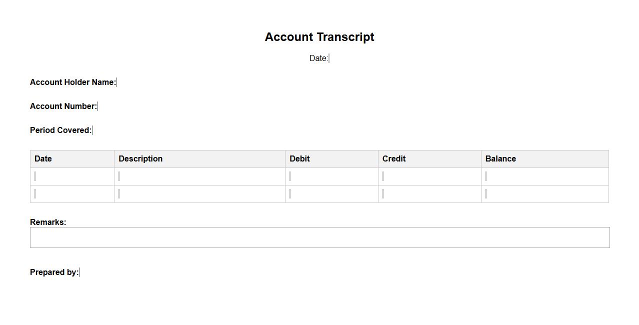
Task: Click the Account Holder Name input field
Action: click(117, 82)
